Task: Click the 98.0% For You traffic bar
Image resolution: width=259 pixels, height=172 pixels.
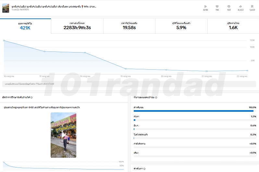Action: (193, 111)
